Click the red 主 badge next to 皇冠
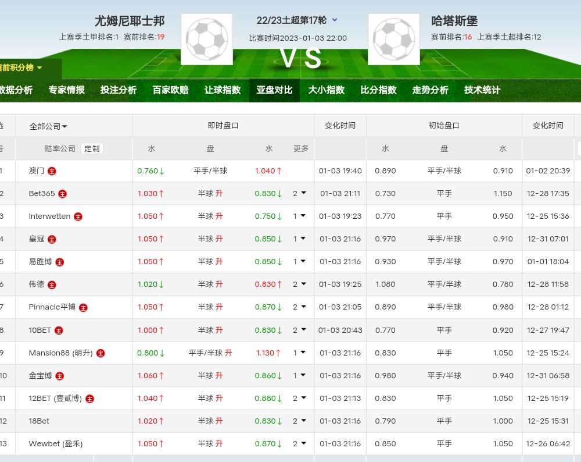The image size is (581, 462). coord(52,239)
